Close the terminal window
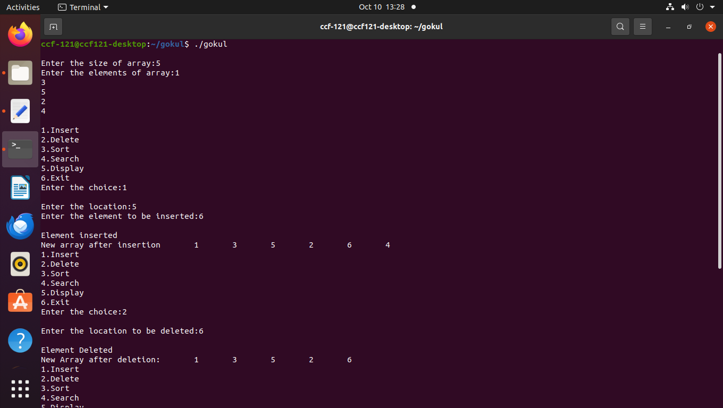This screenshot has height=408, width=723. 711,27
